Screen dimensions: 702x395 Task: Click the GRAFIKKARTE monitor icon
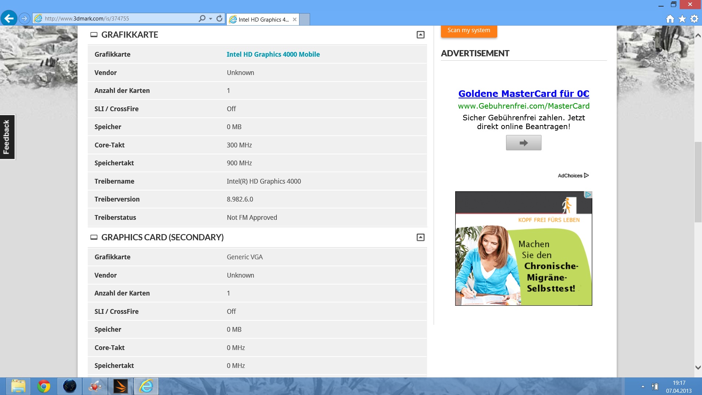click(94, 35)
